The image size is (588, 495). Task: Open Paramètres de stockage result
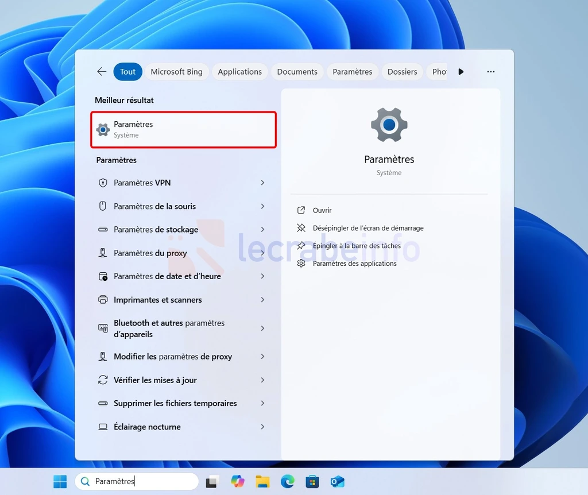pos(183,230)
